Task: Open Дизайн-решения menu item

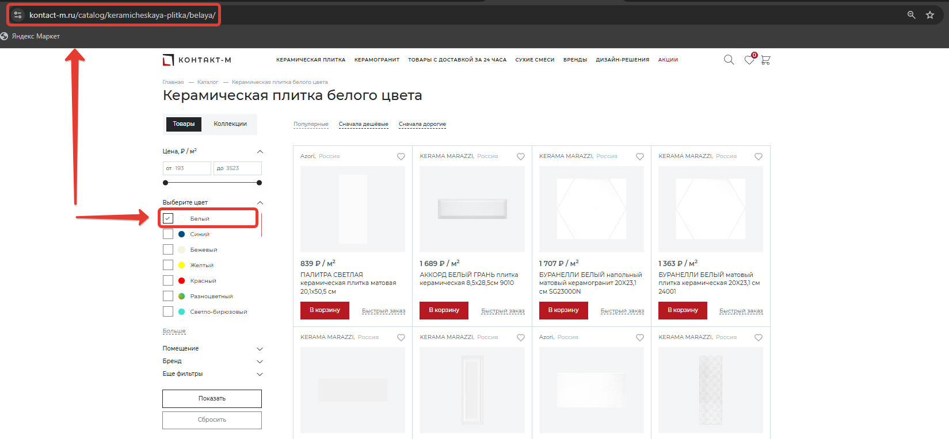Action: [622, 60]
